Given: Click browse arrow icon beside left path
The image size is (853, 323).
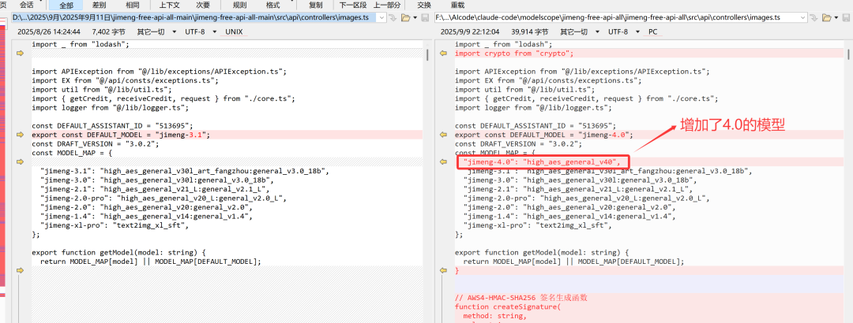Looking at the screenshot, I should coord(392,17).
